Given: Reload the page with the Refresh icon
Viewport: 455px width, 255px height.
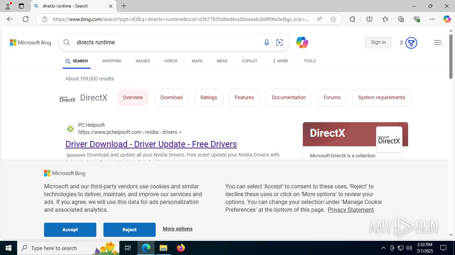Looking at the screenshot, I should 26,19.
